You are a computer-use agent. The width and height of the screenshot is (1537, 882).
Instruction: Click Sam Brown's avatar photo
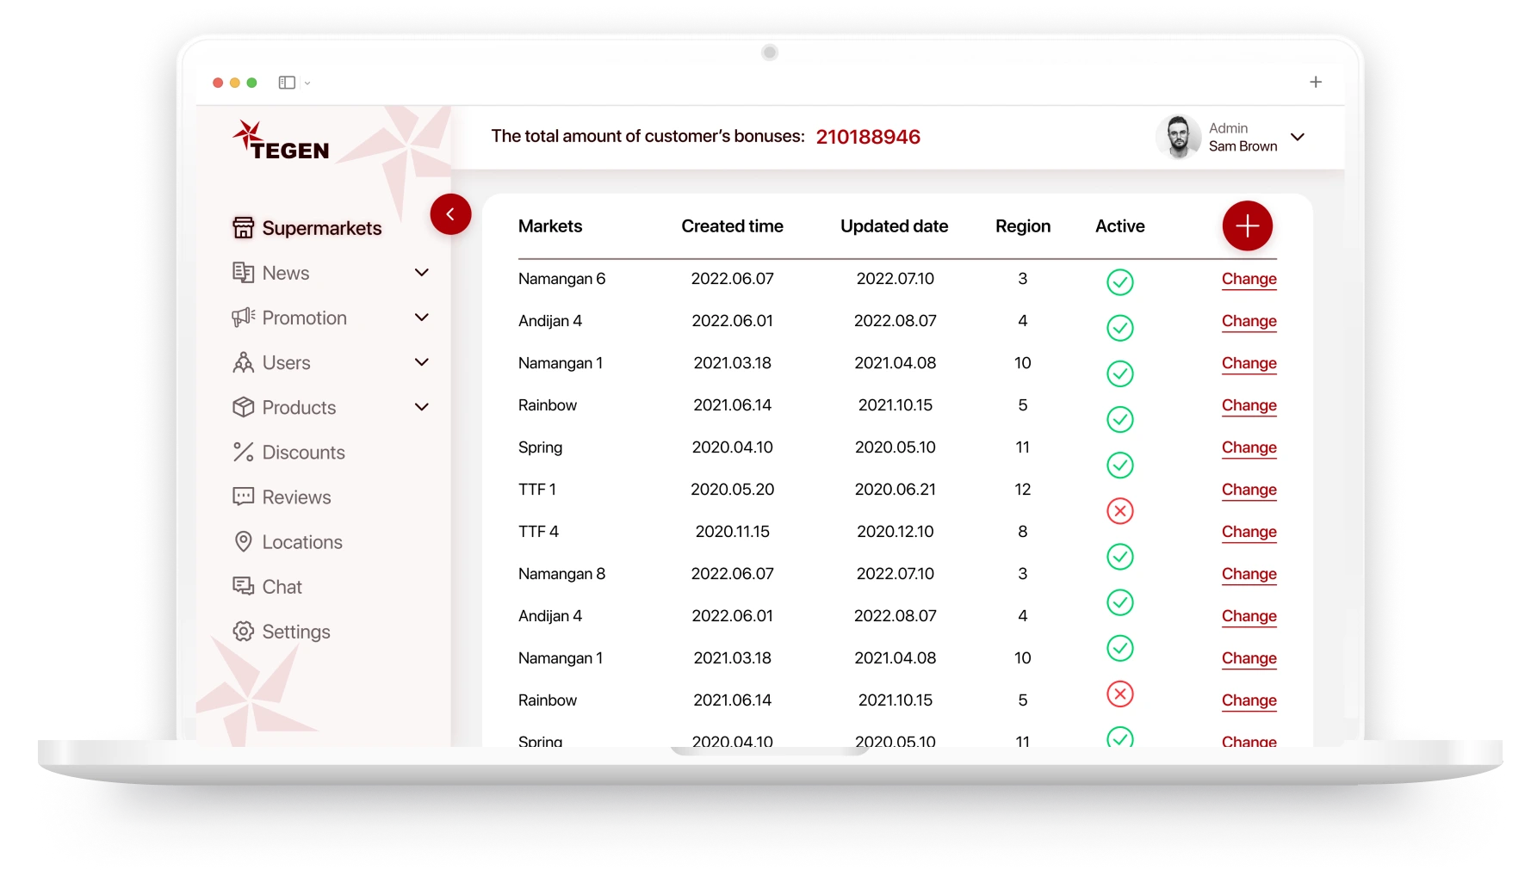click(x=1178, y=137)
